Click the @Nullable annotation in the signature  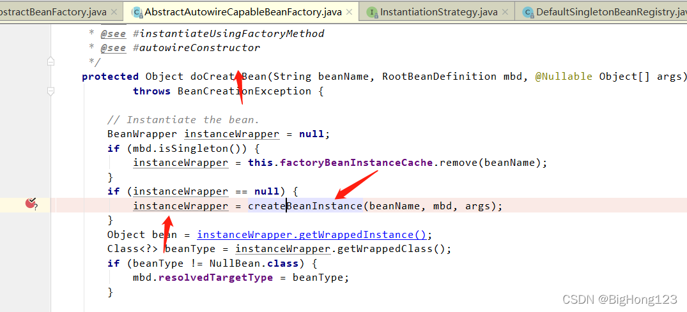tap(564, 77)
